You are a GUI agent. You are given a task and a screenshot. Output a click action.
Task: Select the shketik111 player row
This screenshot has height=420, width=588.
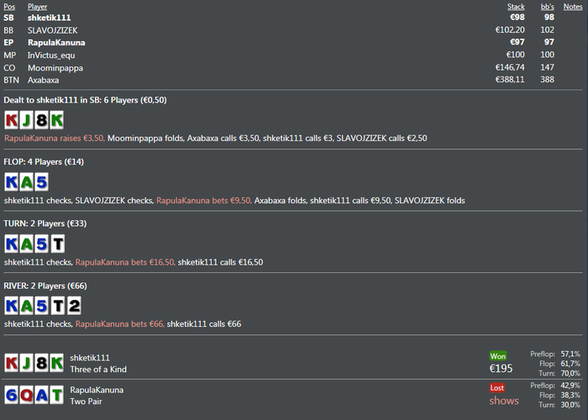click(x=293, y=18)
